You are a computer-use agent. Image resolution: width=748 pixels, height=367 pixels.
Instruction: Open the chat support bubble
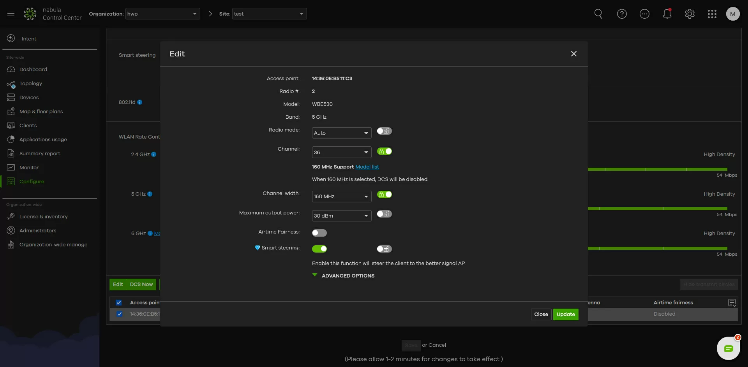coord(728,348)
